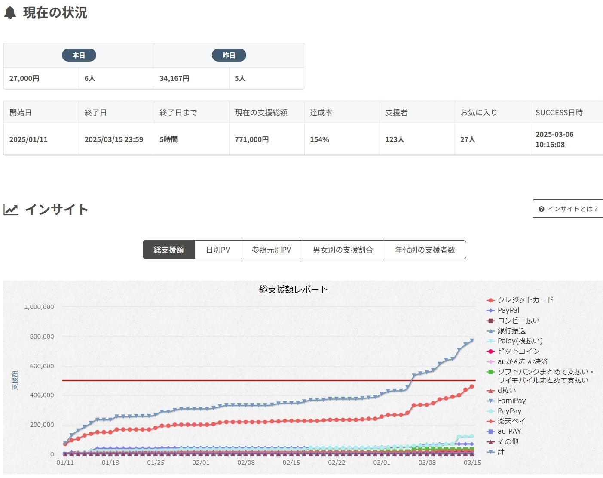The height and width of the screenshot is (478, 603).
Task: Open the 参照元別PV tab
Action: 271,250
